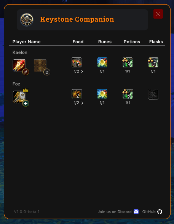
Task: Click Kaelon's flask icon showing 3
Action: [x=153, y=62]
